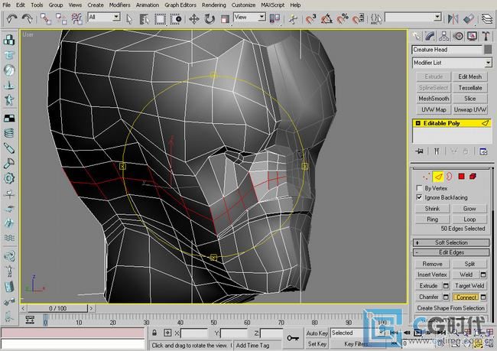Toggle the Spinner Snap icon
The width and height of the screenshot is (497, 351).
(x=358, y=18)
